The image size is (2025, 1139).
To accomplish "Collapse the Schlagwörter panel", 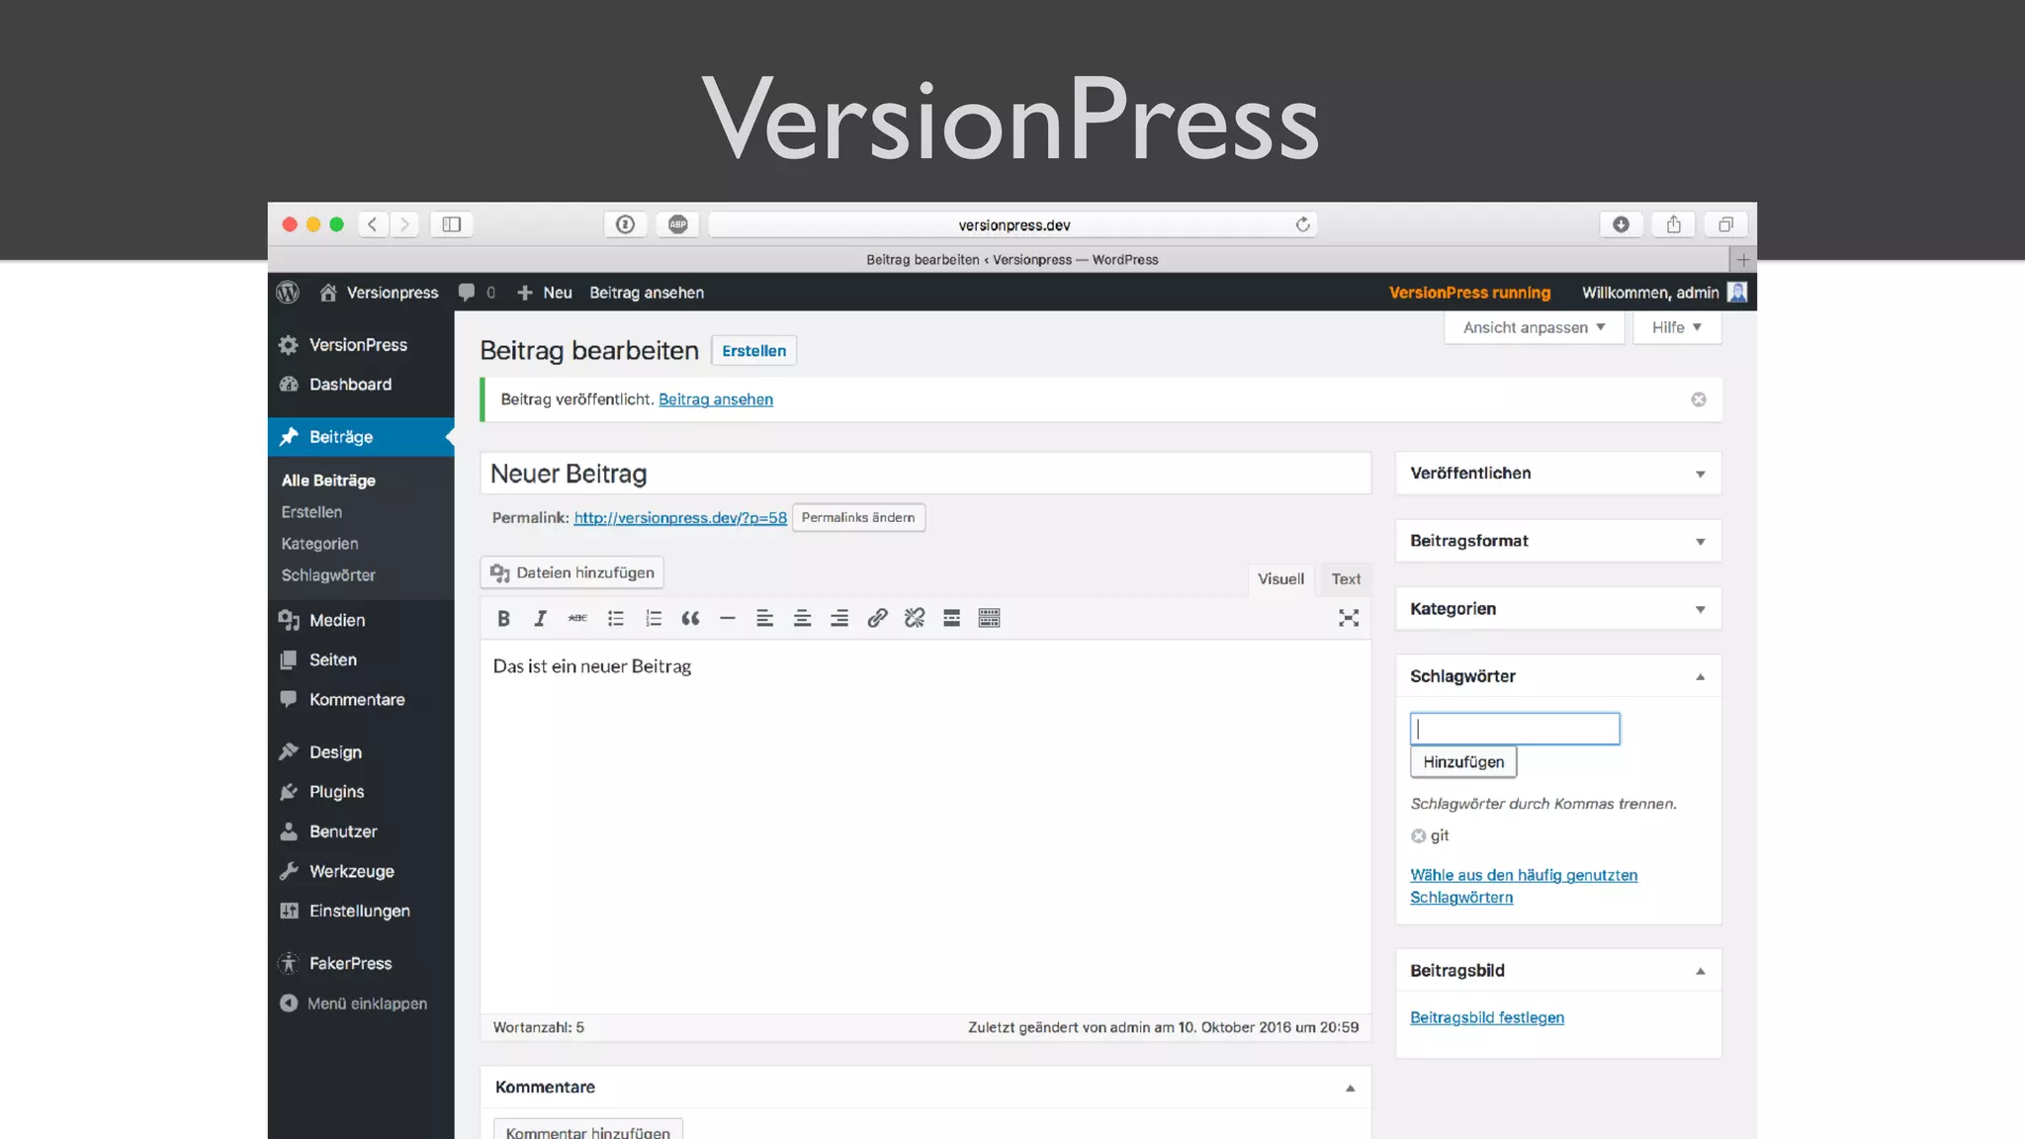I will pyautogui.click(x=1701, y=677).
